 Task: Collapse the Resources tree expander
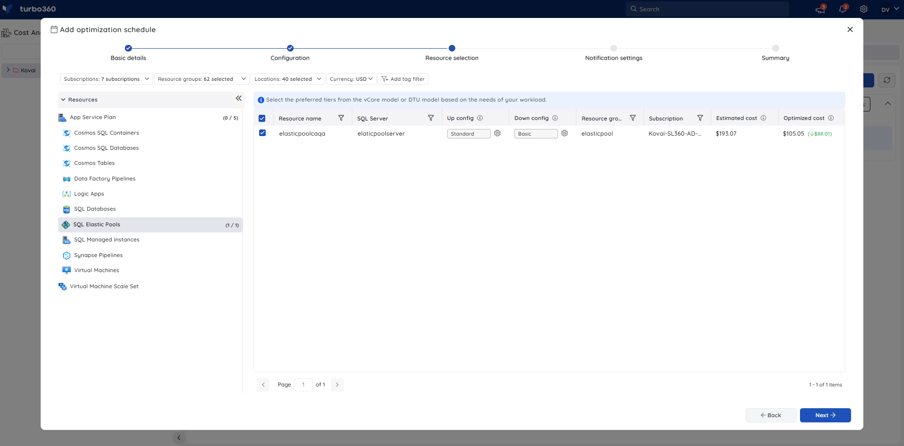63,100
